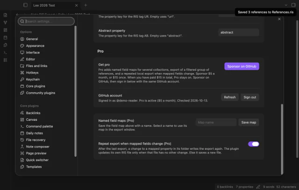Open the tab list dropdown chevron

click(x=286, y=5)
